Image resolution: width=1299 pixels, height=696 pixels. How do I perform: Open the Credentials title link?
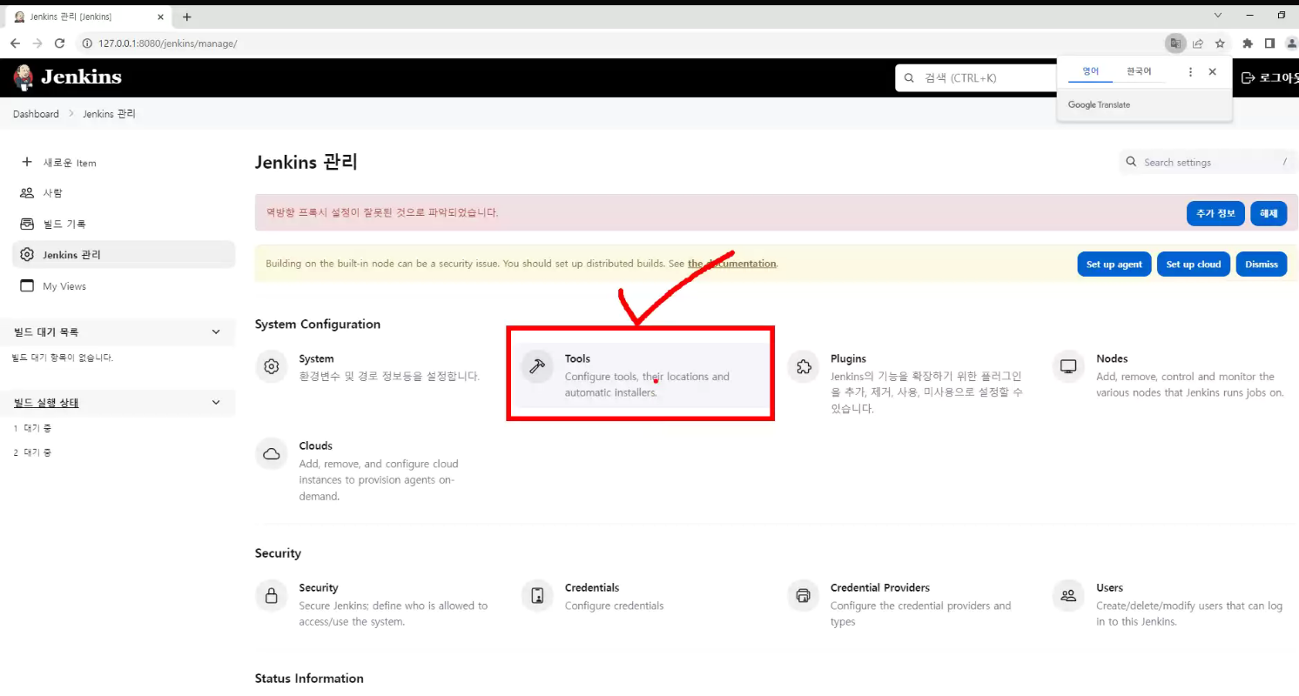pyautogui.click(x=592, y=587)
